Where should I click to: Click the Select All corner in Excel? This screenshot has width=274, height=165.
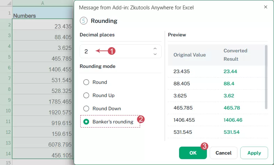pyautogui.click(x=6, y=3)
